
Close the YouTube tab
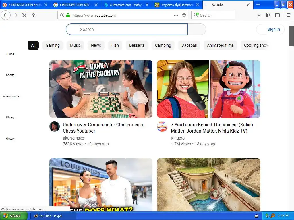(x=248, y=5)
